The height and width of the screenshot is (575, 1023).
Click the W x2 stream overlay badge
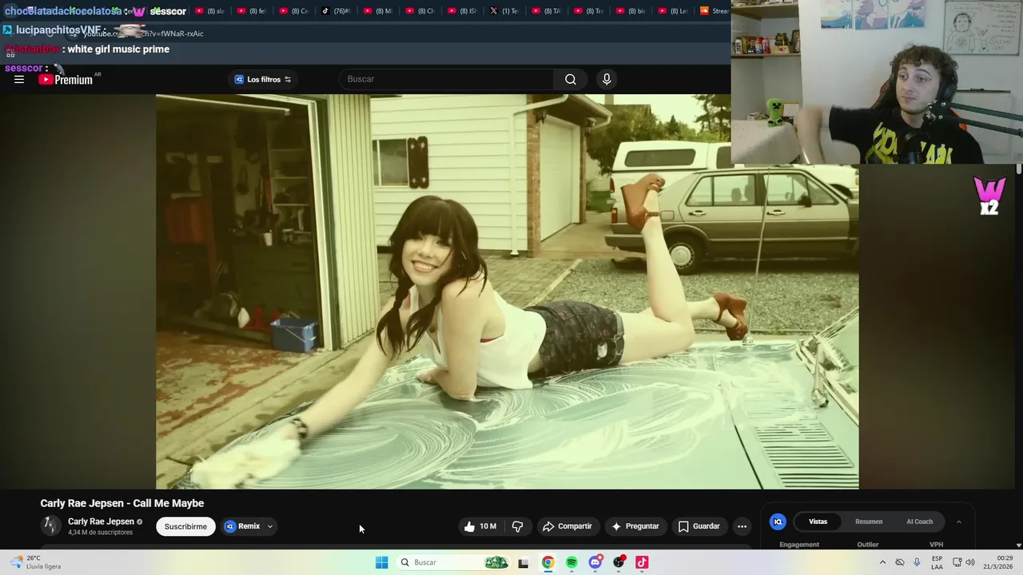pos(989,196)
